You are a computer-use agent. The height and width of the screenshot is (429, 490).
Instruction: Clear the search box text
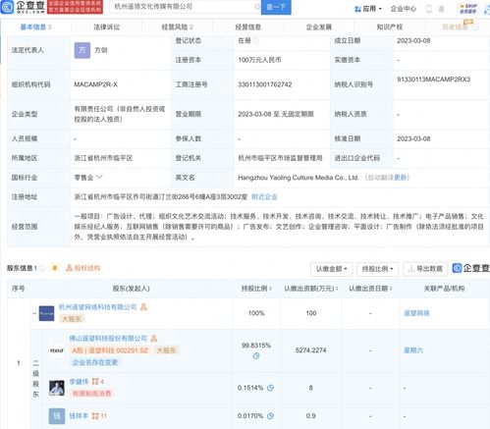pos(257,7)
